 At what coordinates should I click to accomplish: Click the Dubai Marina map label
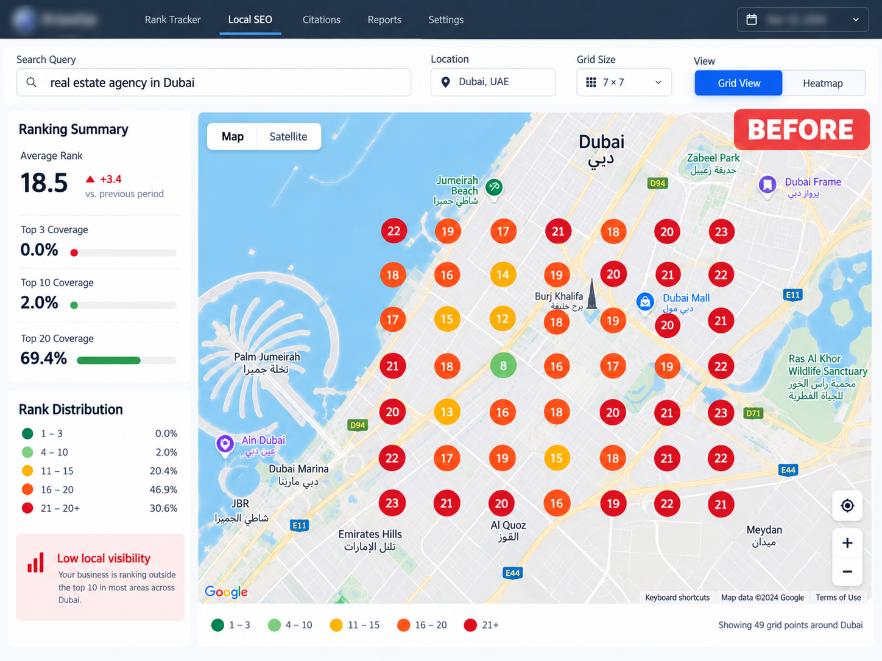[298, 475]
